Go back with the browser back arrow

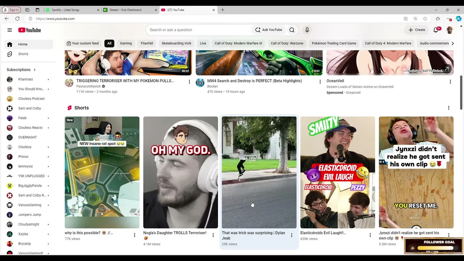coord(7,19)
